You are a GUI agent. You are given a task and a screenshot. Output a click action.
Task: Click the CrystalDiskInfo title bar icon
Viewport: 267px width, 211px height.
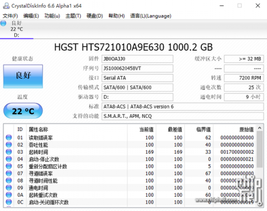(x=6, y=6)
